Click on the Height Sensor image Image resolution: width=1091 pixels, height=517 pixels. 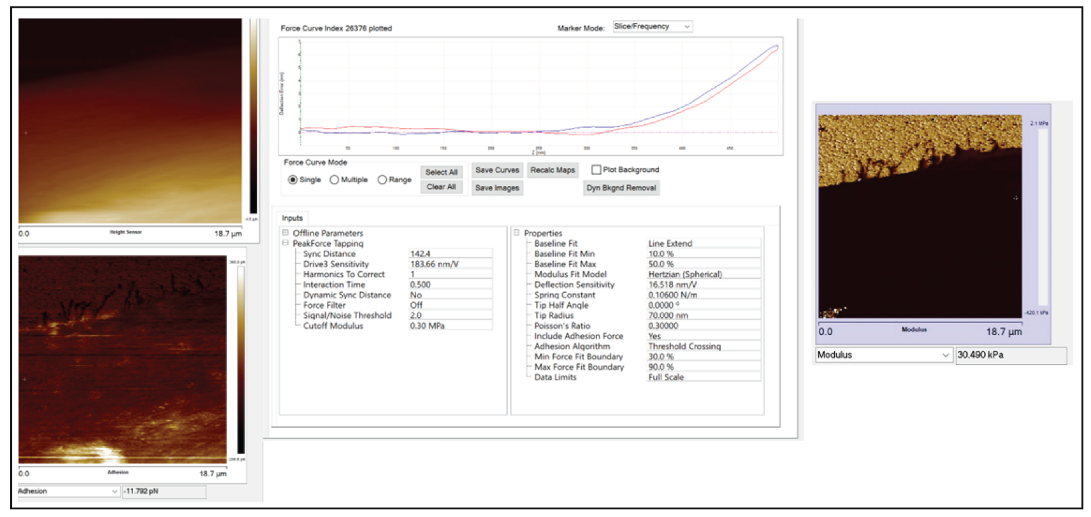pyautogui.click(x=130, y=121)
